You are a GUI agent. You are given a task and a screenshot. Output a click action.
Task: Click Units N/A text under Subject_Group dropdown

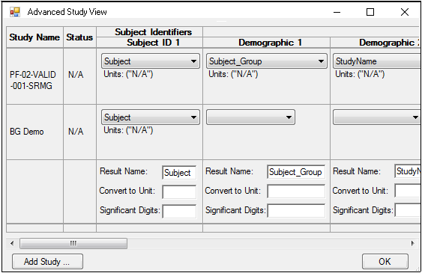tap(233, 74)
